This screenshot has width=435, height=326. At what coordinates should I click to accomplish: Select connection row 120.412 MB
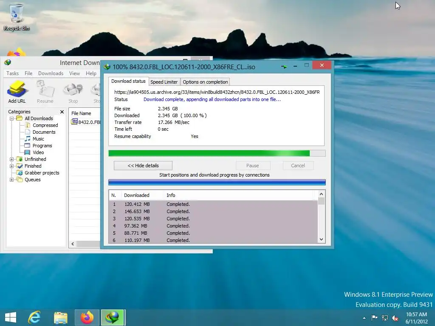click(213, 204)
